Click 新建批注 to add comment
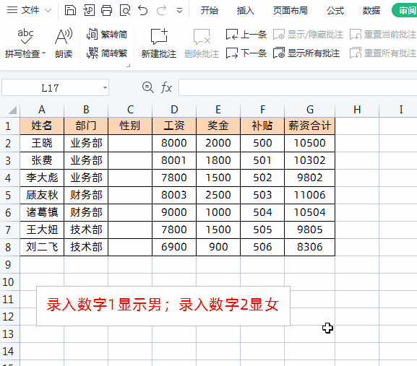Viewport: 417px width, 366px height. click(x=159, y=43)
